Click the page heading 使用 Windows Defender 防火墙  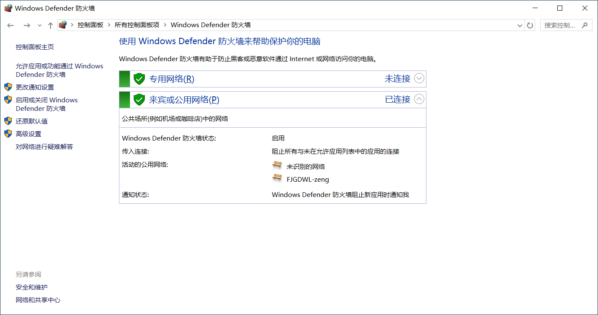(x=220, y=41)
